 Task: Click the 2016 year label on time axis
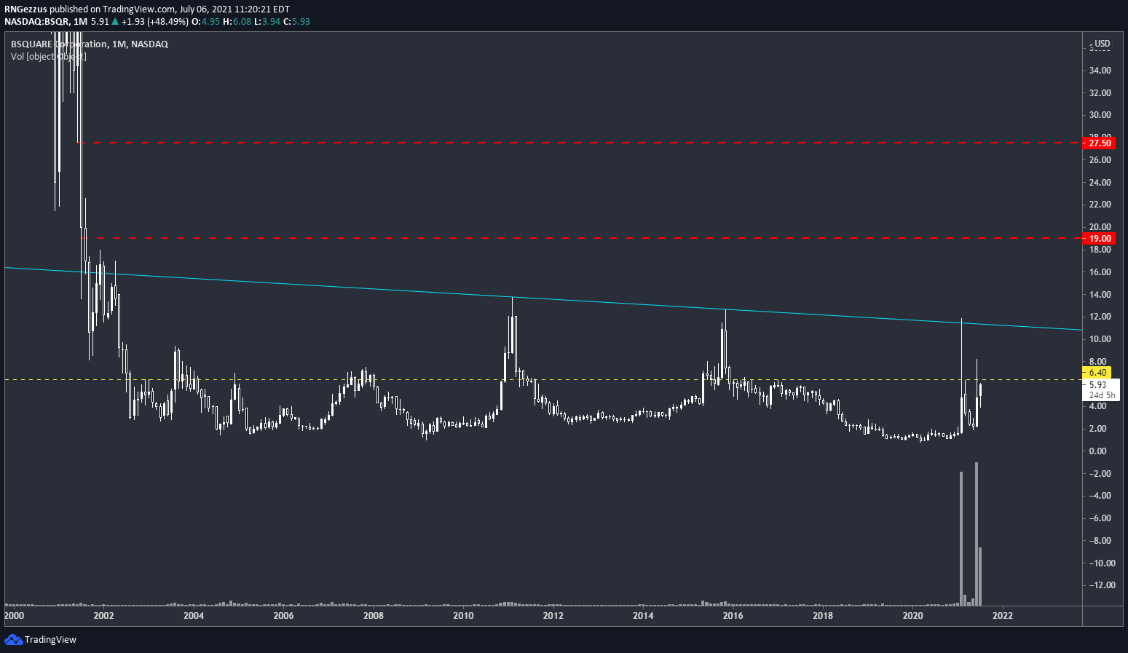point(733,616)
